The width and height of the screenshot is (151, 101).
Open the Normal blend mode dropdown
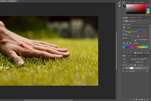[128, 62]
